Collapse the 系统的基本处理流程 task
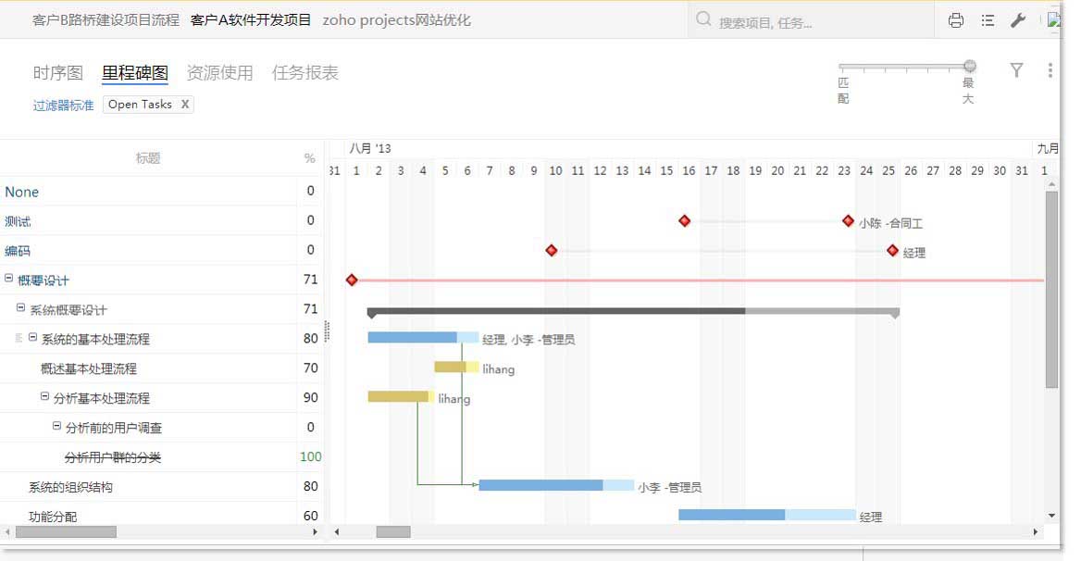 click(32, 338)
